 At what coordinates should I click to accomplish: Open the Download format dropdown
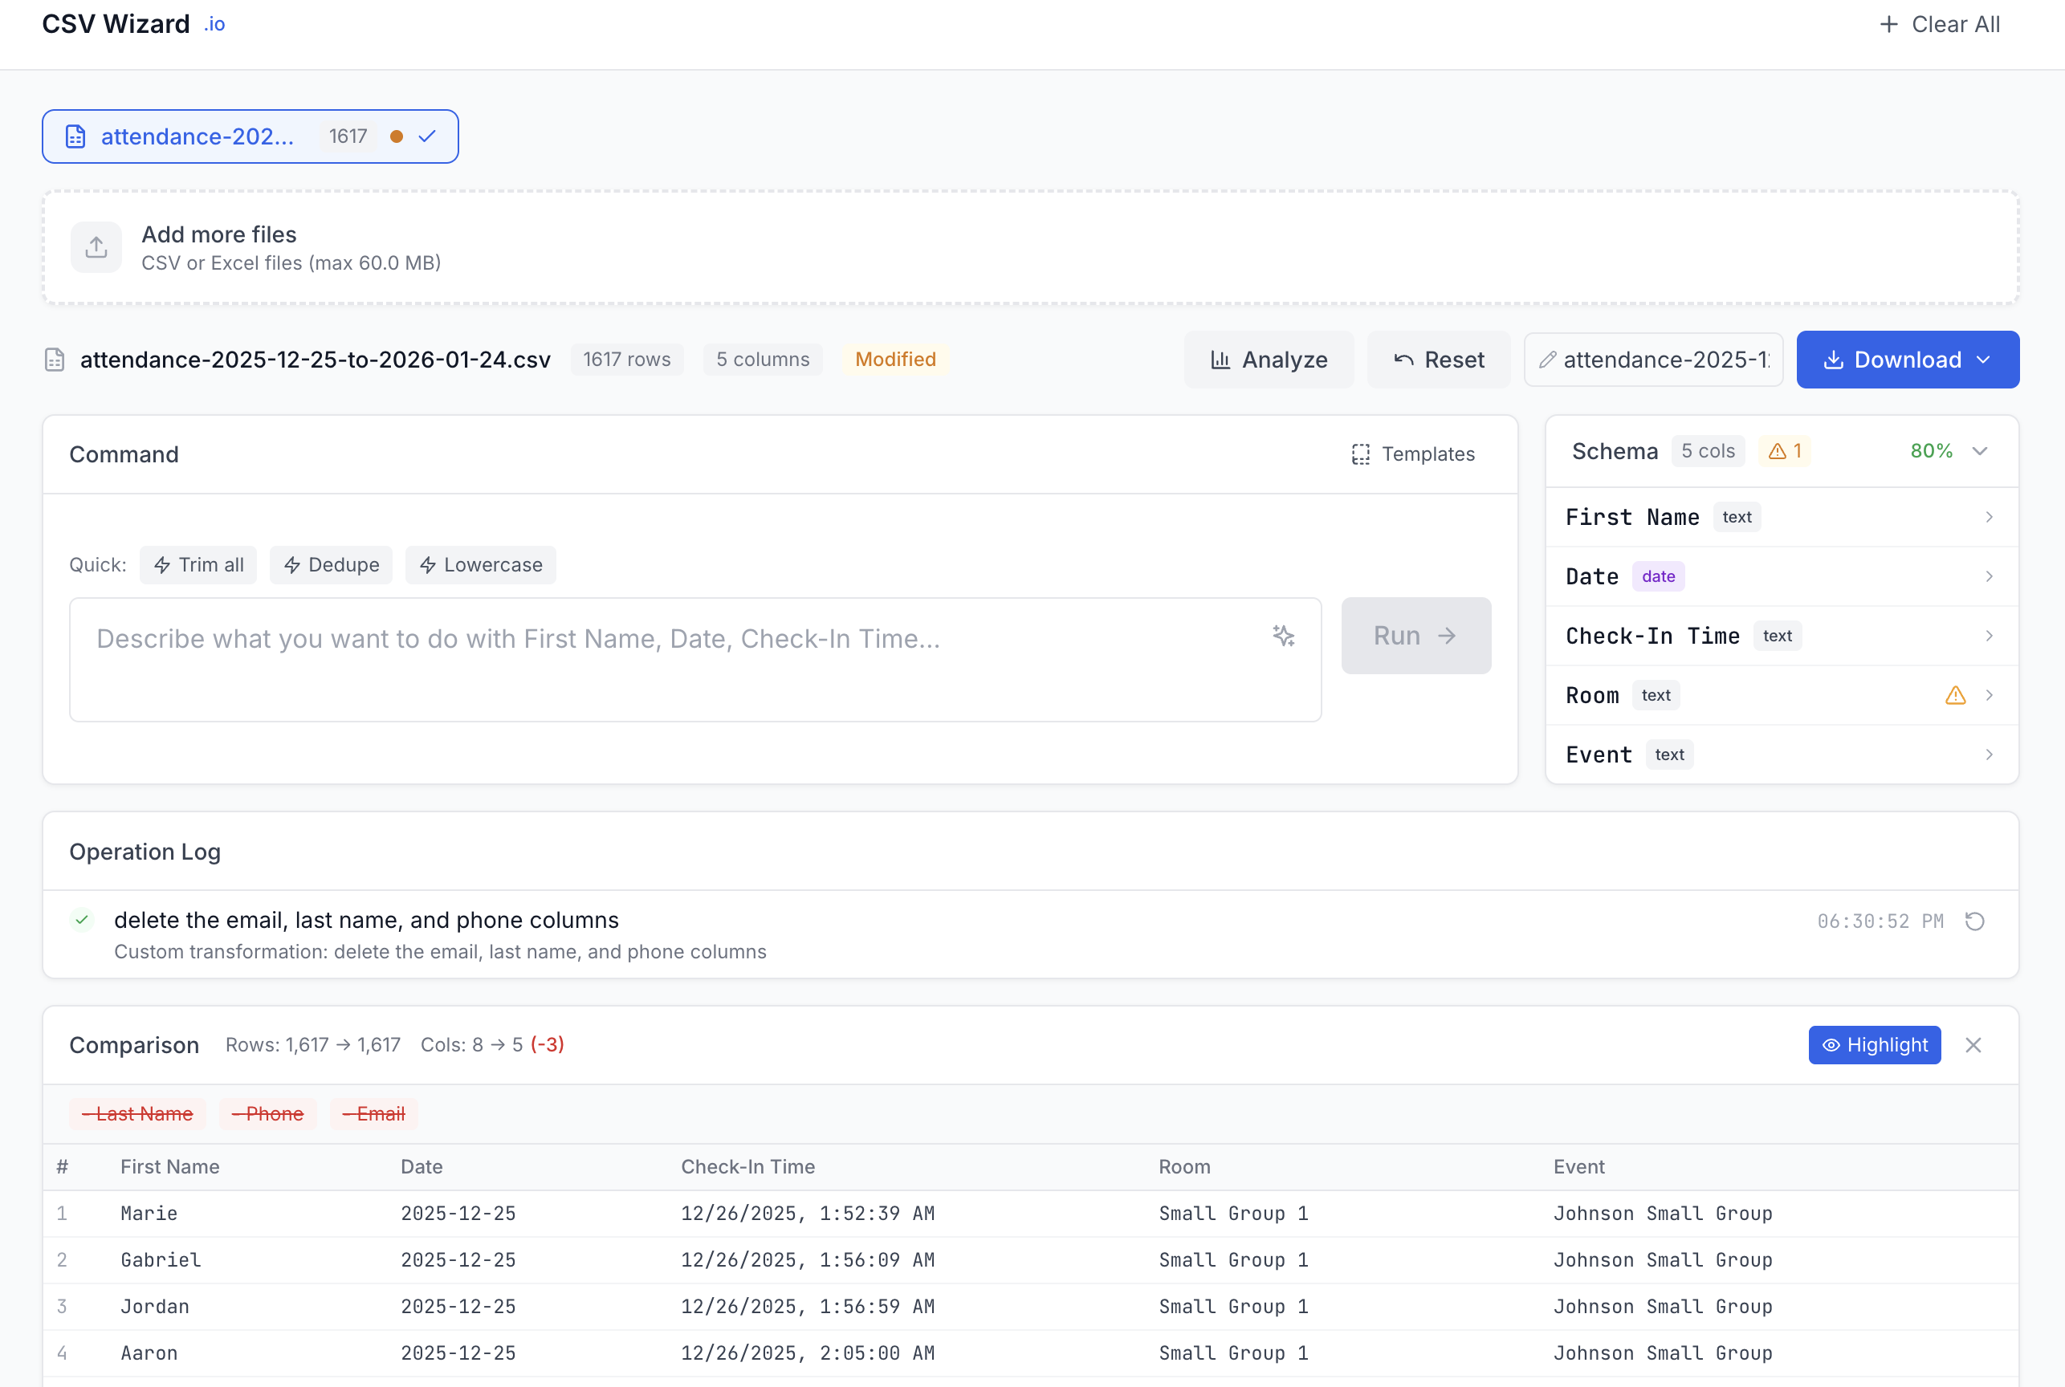pyautogui.click(x=1984, y=359)
